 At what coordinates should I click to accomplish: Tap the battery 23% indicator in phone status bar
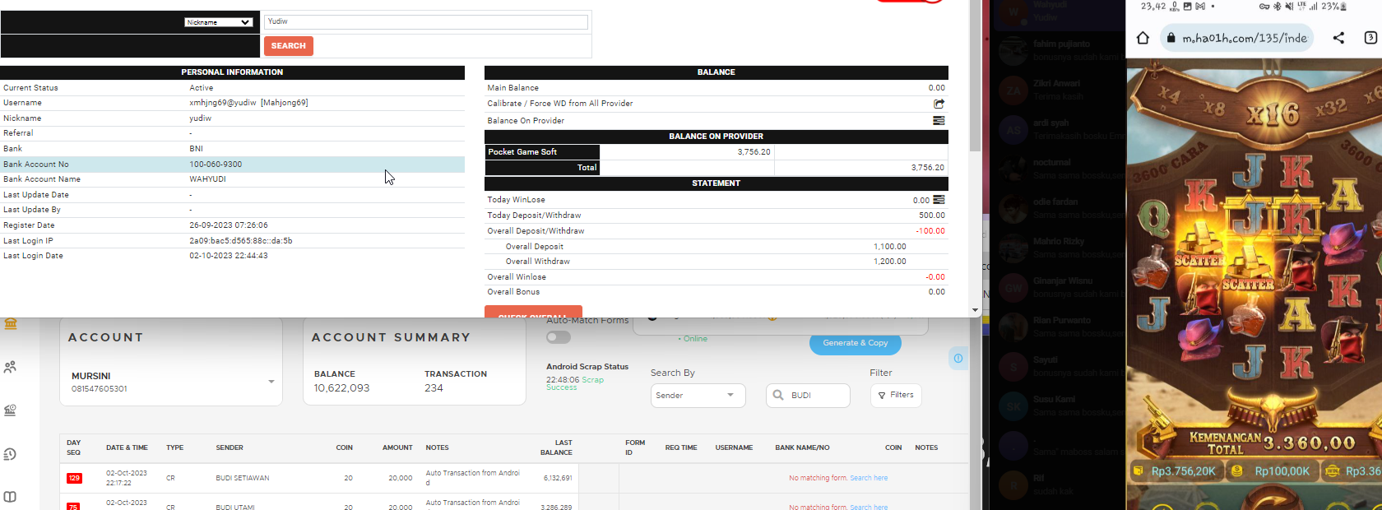coord(1333,7)
